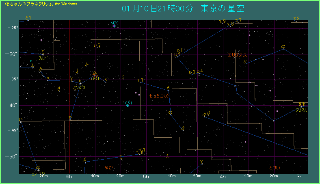Screen dimensions: 320x184
Task: Click the 6h right ascension label
Action: tap(69, 177)
